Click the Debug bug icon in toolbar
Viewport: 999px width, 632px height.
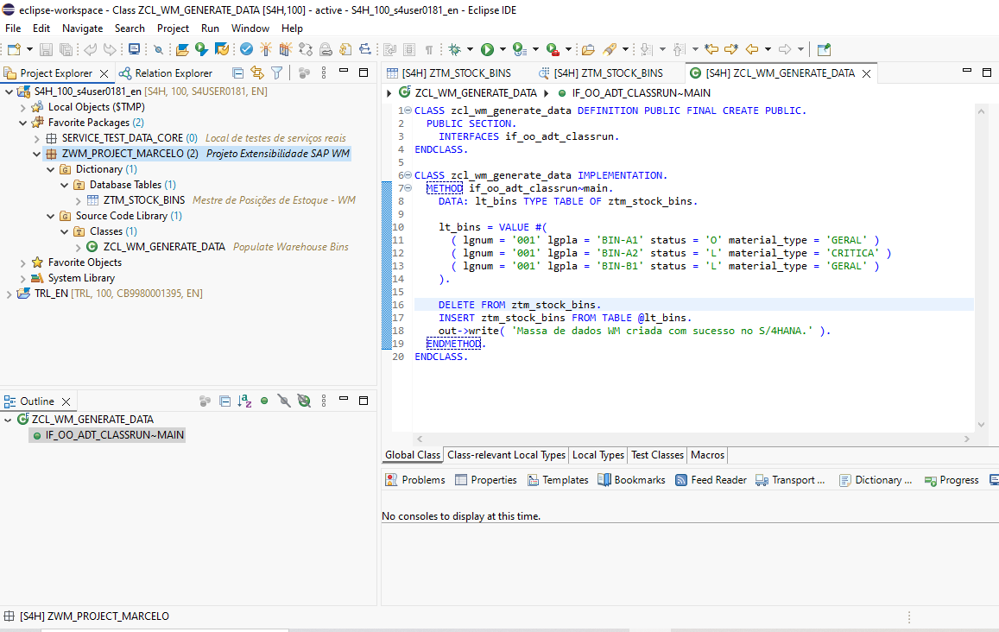pos(455,49)
